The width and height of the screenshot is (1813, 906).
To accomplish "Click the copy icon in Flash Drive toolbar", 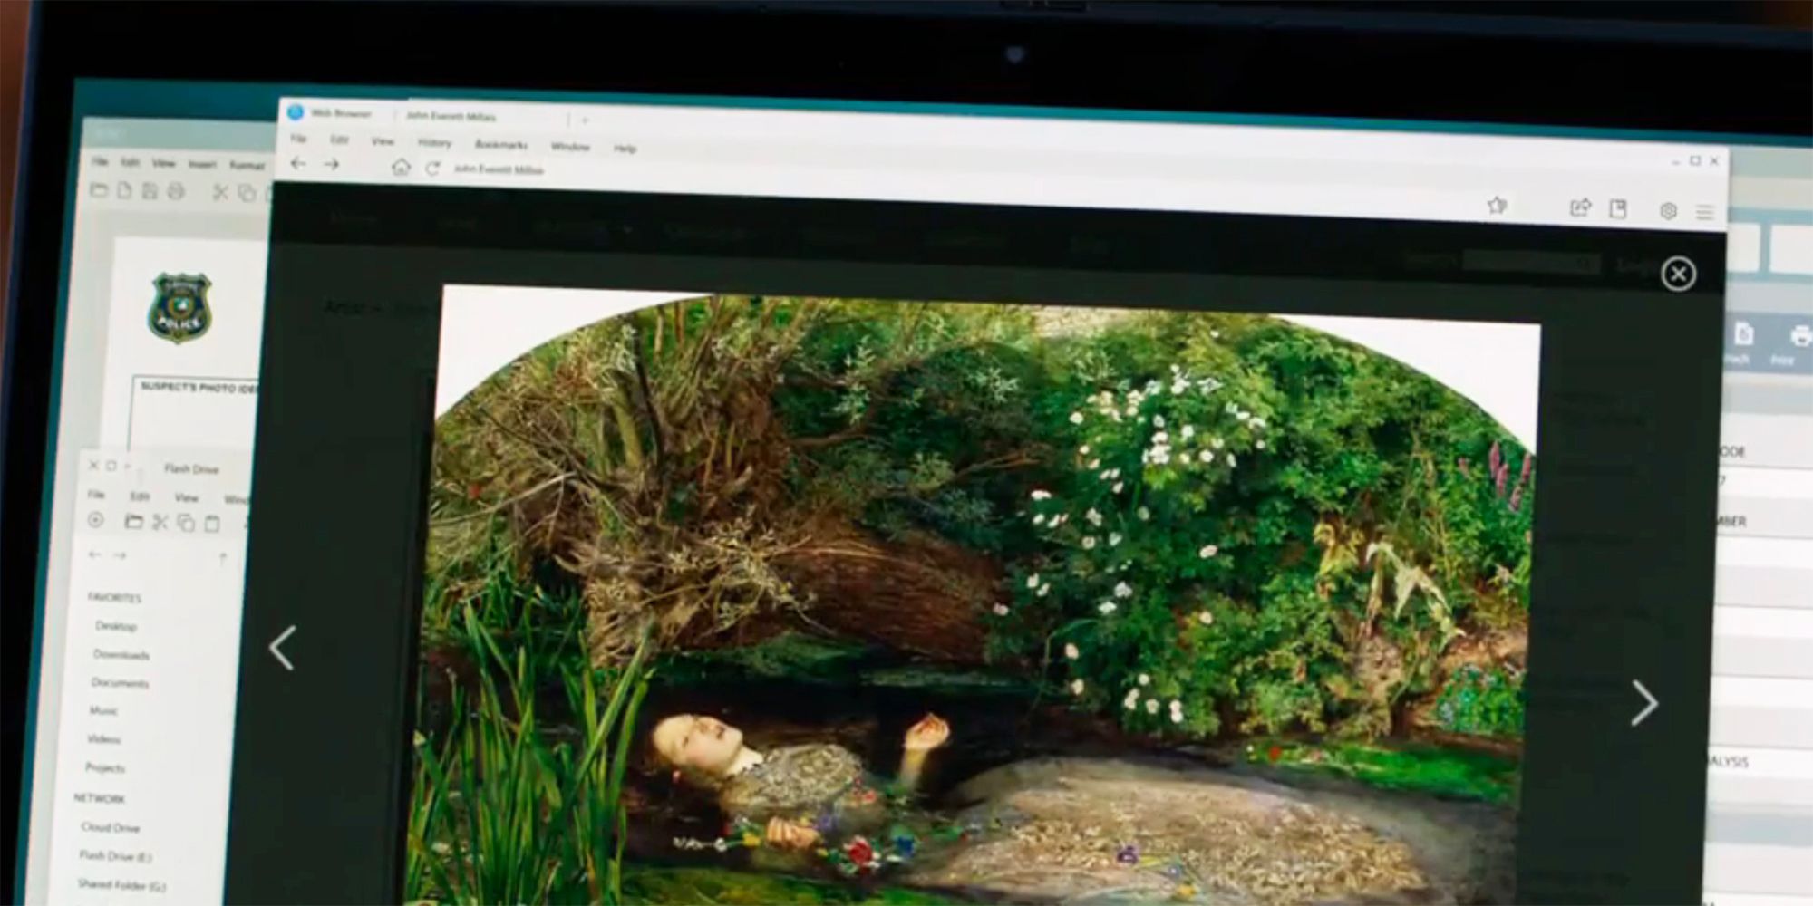I will 186,524.
